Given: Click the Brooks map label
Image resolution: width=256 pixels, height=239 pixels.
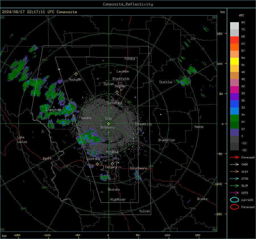Looking at the screenshot, I should pyautogui.click(x=202, y=199).
